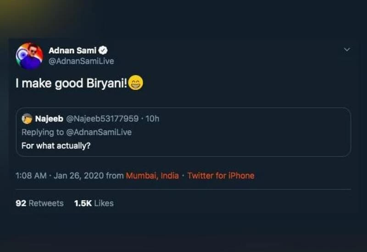367x252 pixels.
Task: Open the @Najeeb53177959 handle
Action: [102, 119]
